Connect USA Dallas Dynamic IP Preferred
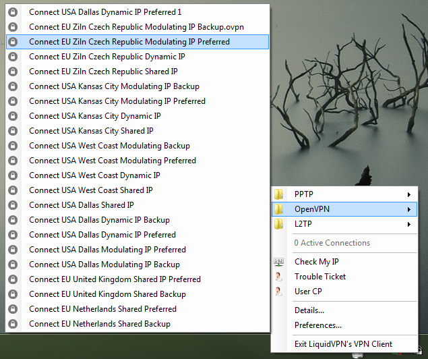The height and width of the screenshot is (359, 428). coord(137,235)
